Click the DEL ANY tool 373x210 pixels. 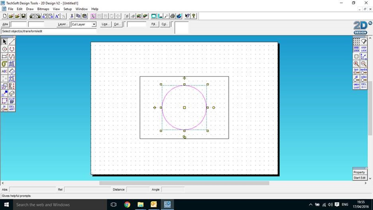click(x=12, y=108)
